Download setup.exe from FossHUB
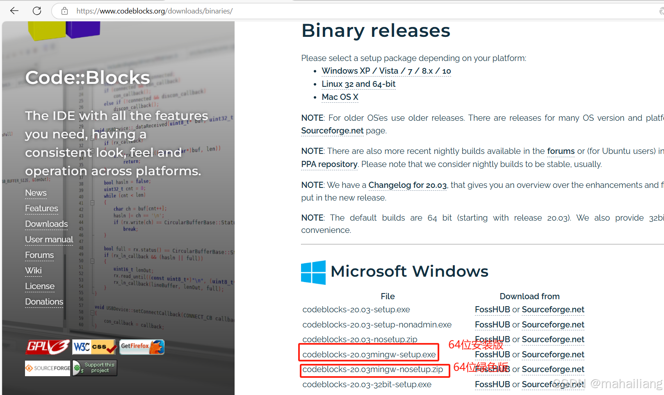The height and width of the screenshot is (395, 664). point(492,309)
